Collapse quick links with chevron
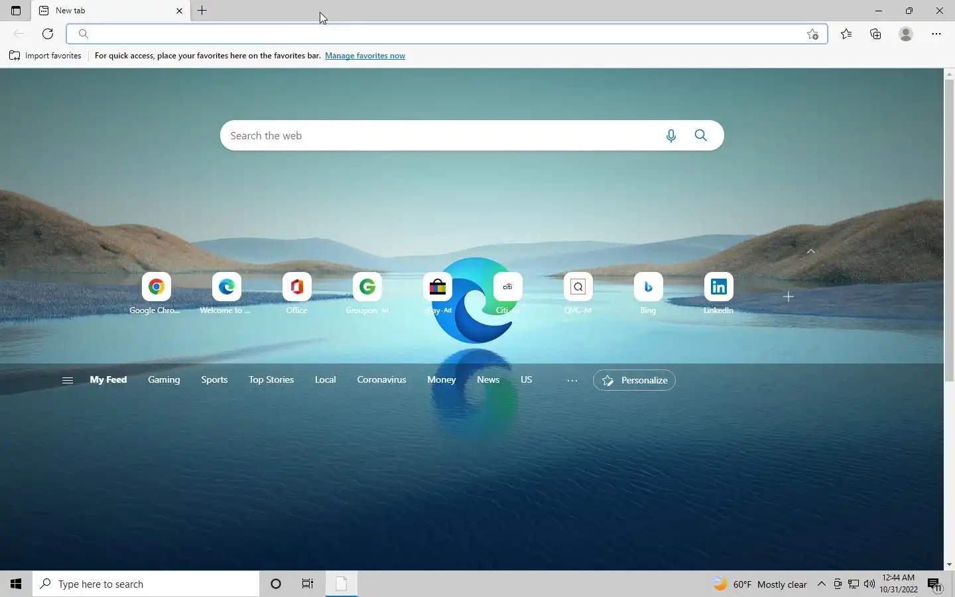Viewport: 955px width, 597px height. 810,251
